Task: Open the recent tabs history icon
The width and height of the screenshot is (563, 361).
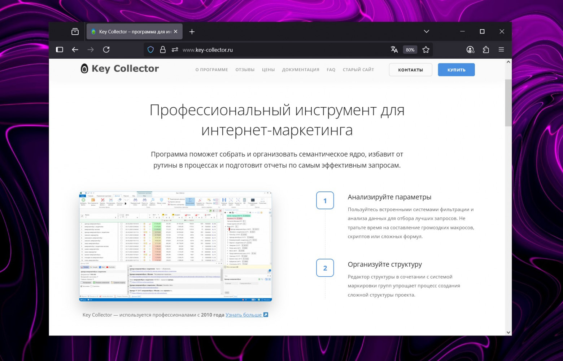Action: [x=75, y=32]
